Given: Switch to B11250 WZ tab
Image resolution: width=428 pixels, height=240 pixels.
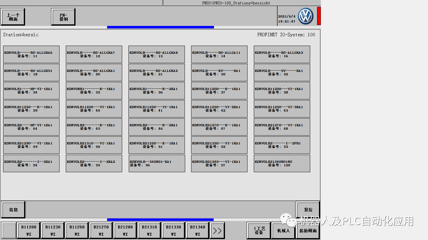Looking at the screenshot, I should pyautogui.click(x=77, y=231).
